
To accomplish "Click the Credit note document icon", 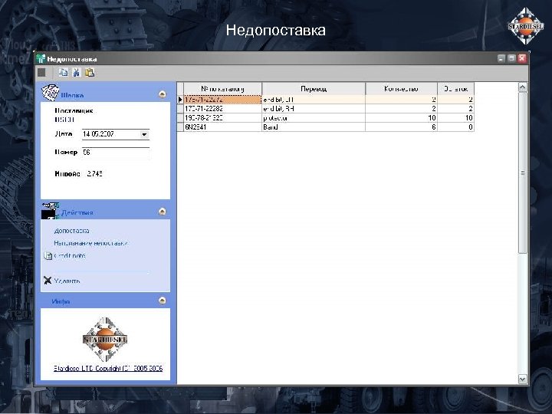I will pyautogui.click(x=48, y=256).
